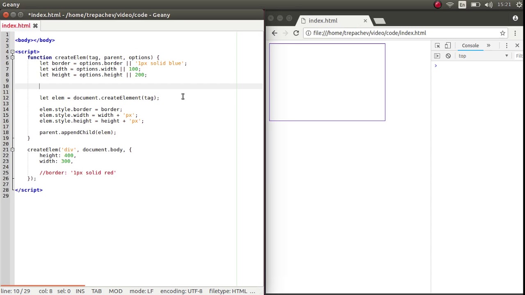Click the 'height: 400,' option on line 22
Screen dimensions: 525x295
point(58,155)
